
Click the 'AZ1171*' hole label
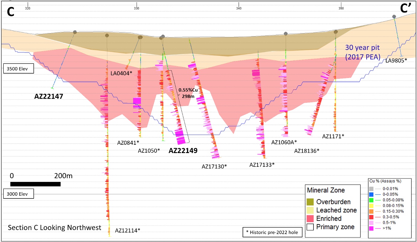pos(333,136)
